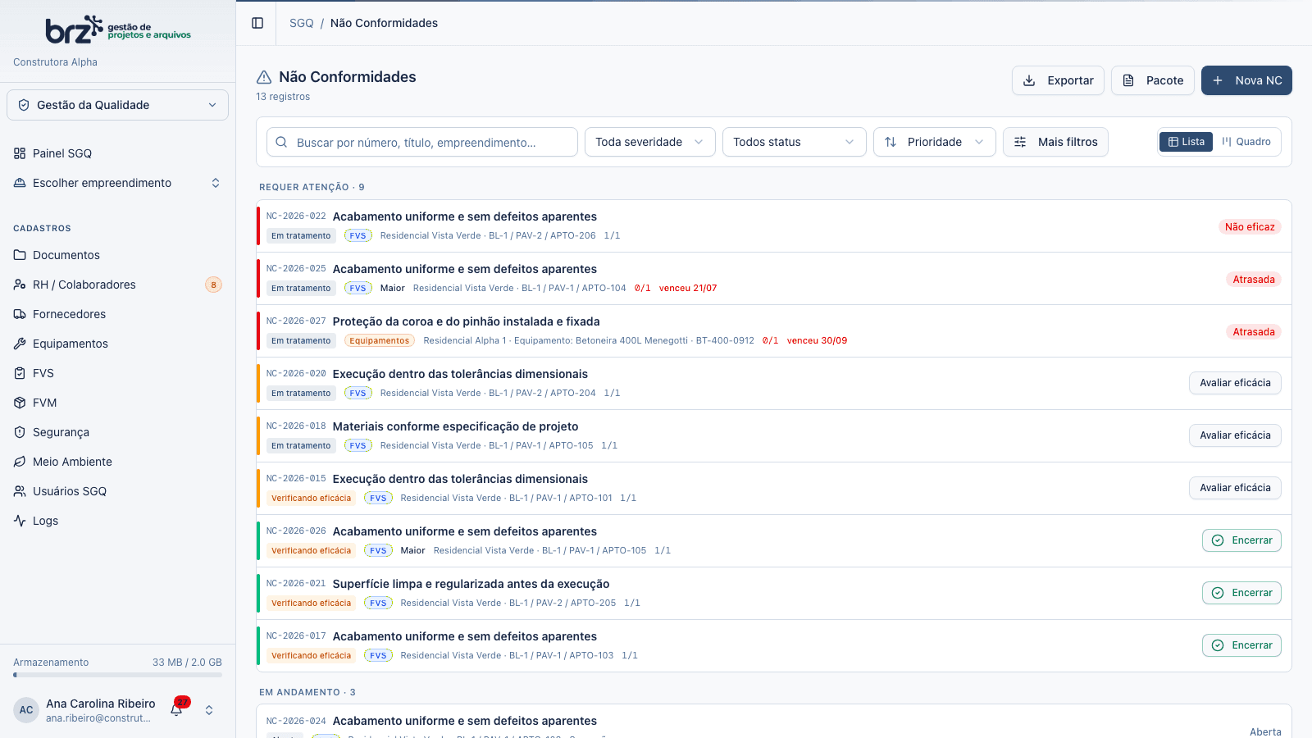Viewport: 1312px width, 738px height.
Task: Expand Escolher empreendimento selector
Action: point(117,183)
